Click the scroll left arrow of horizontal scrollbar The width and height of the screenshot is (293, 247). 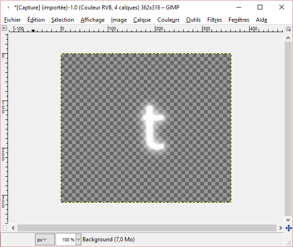coord(13,228)
